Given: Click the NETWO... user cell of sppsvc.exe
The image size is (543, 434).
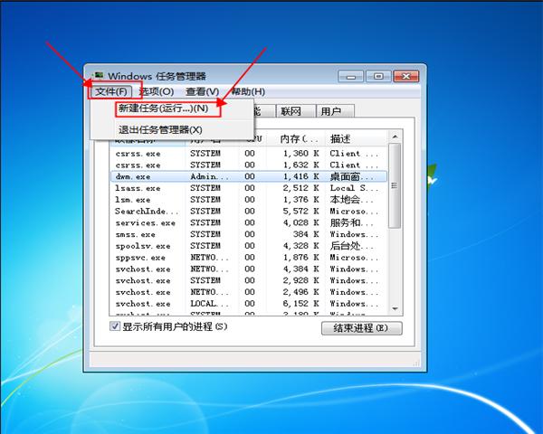Looking at the screenshot, I should (209, 258).
